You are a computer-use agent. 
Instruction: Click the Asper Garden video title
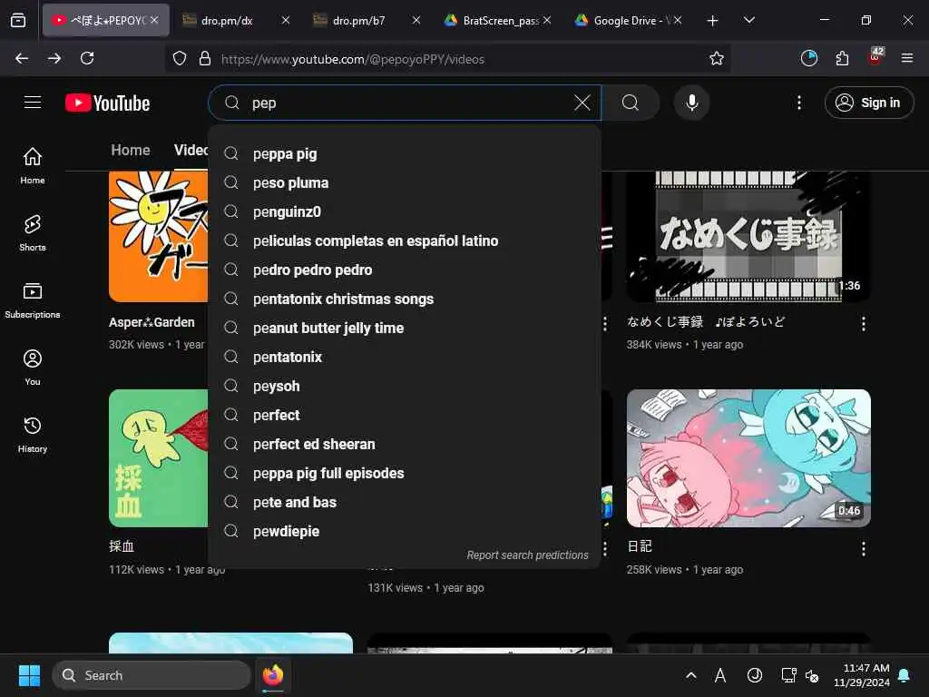click(152, 322)
